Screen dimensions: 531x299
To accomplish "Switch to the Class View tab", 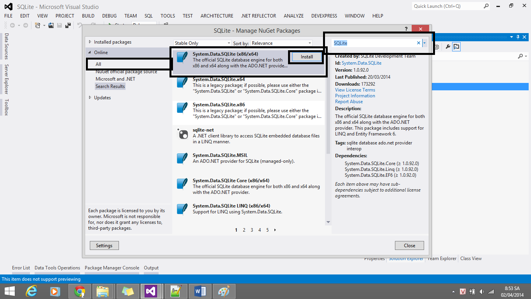I will (471, 259).
